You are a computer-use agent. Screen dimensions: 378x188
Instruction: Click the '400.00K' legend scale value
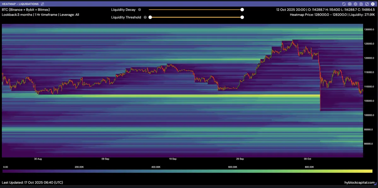tap(156, 167)
